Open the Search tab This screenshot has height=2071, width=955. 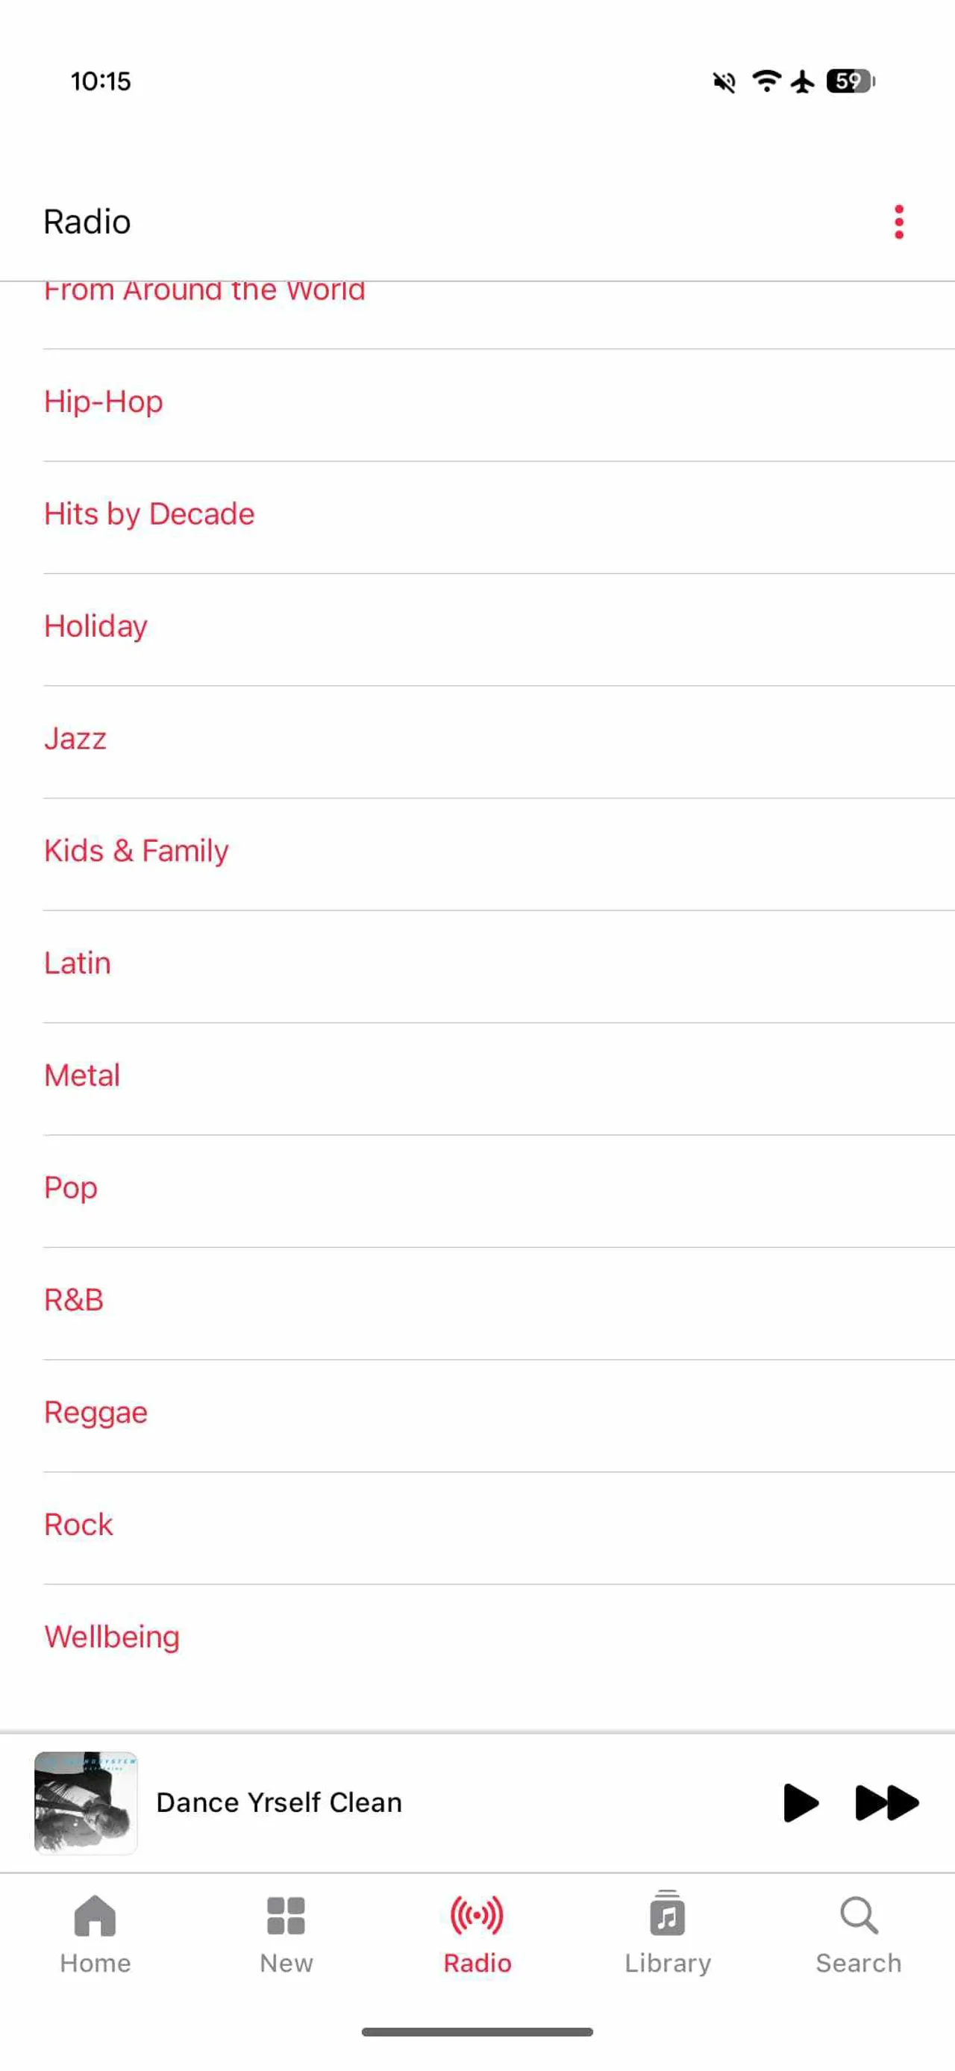tap(859, 1934)
